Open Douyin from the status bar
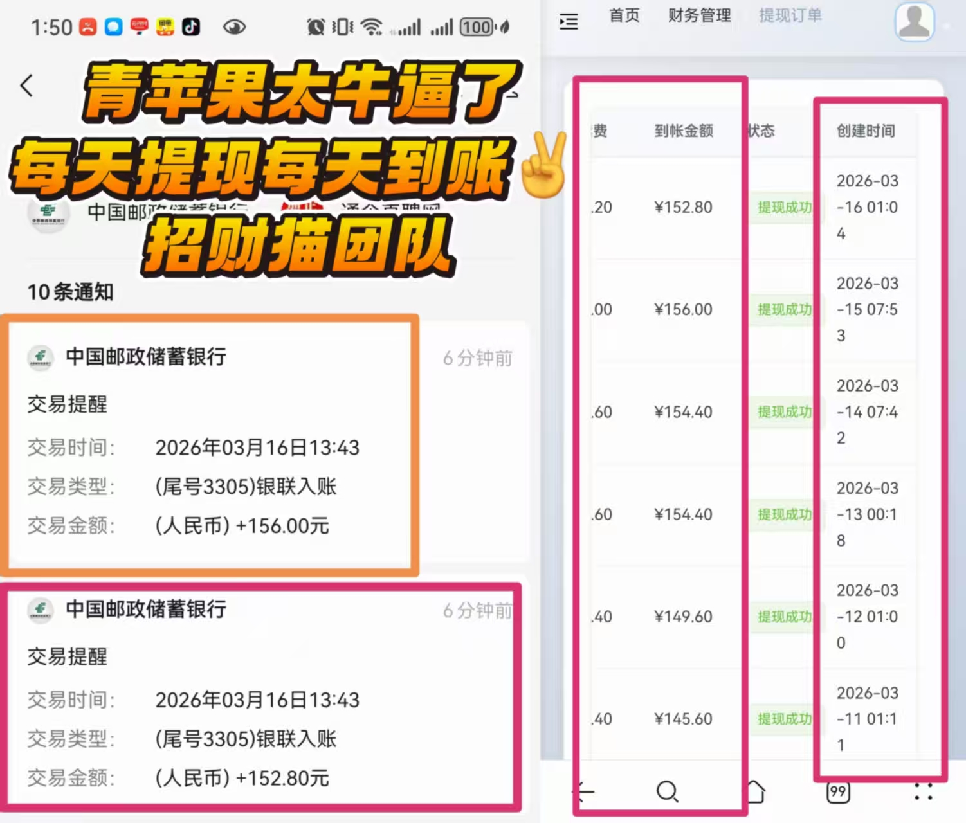Screen dimensions: 966x823 click(190, 26)
